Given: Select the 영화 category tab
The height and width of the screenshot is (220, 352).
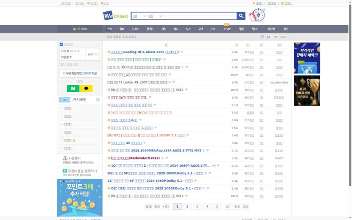Looking at the screenshot, I should [122, 29].
